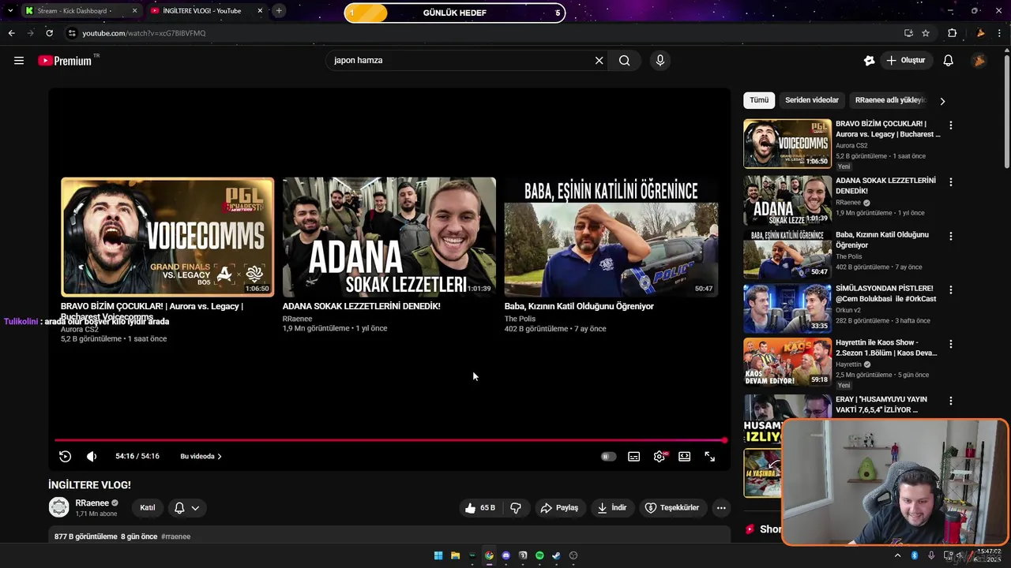Open Spotify from the taskbar
Viewport: 1011px width, 568px height.
539,555
